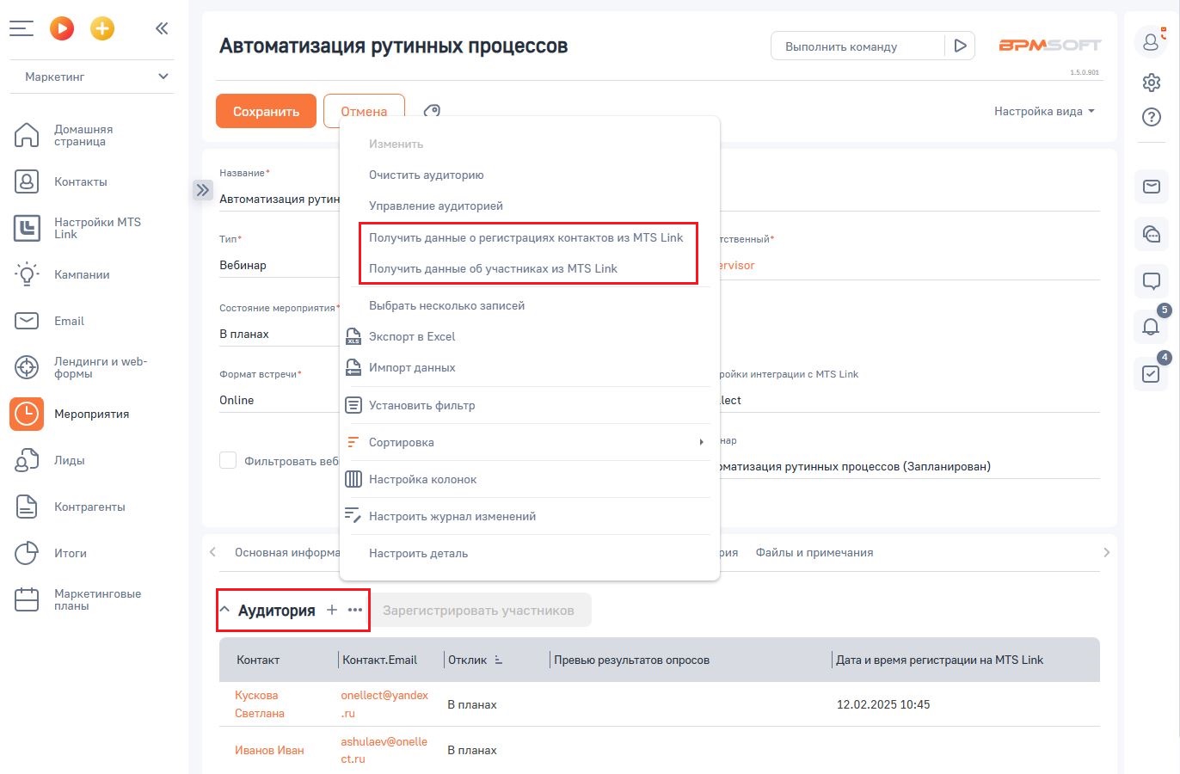Open the Настройка вида dropdown
The height and width of the screenshot is (774, 1180).
(1042, 111)
